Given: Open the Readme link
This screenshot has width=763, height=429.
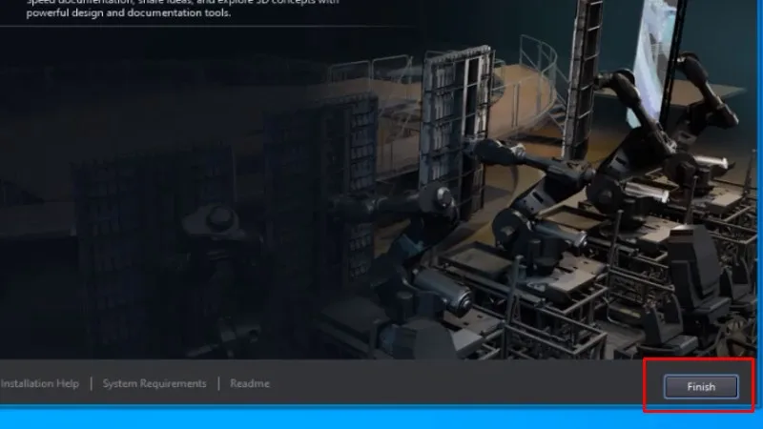Looking at the screenshot, I should tap(249, 383).
